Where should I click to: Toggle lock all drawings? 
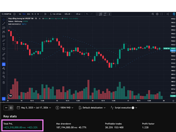(4, 73)
